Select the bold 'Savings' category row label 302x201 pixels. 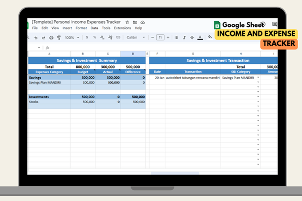click(49, 78)
